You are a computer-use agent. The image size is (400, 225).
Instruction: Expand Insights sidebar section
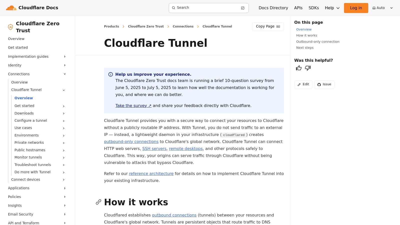pyautogui.click(x=65, y=205)
